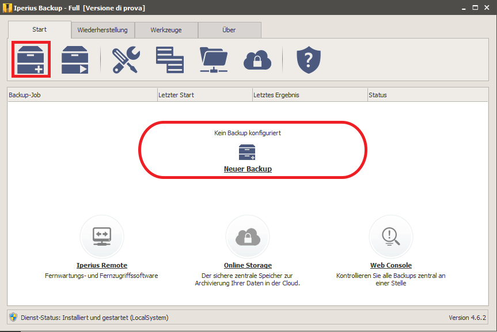This screenshot has height=332, width=497.
Task: Close the Iperius Backup window
Action: (x=487, y=7)
